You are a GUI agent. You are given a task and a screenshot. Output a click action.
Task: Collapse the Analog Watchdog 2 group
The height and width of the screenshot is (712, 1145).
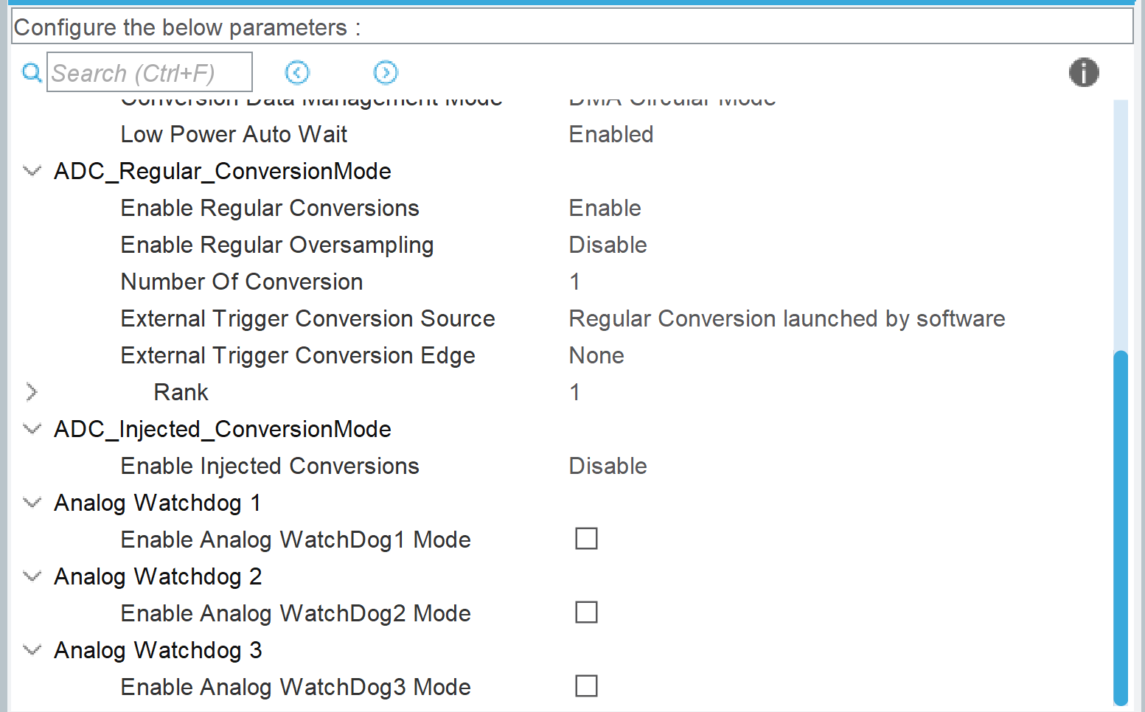tap(32, 576)
